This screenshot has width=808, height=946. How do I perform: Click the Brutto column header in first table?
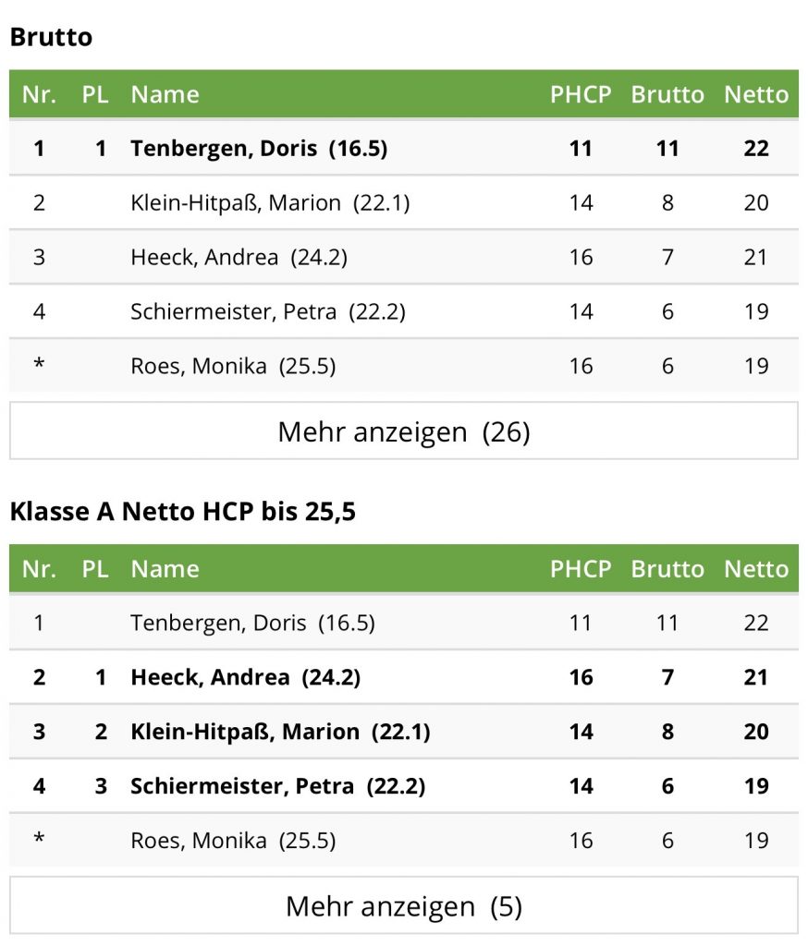click(667, 95)
